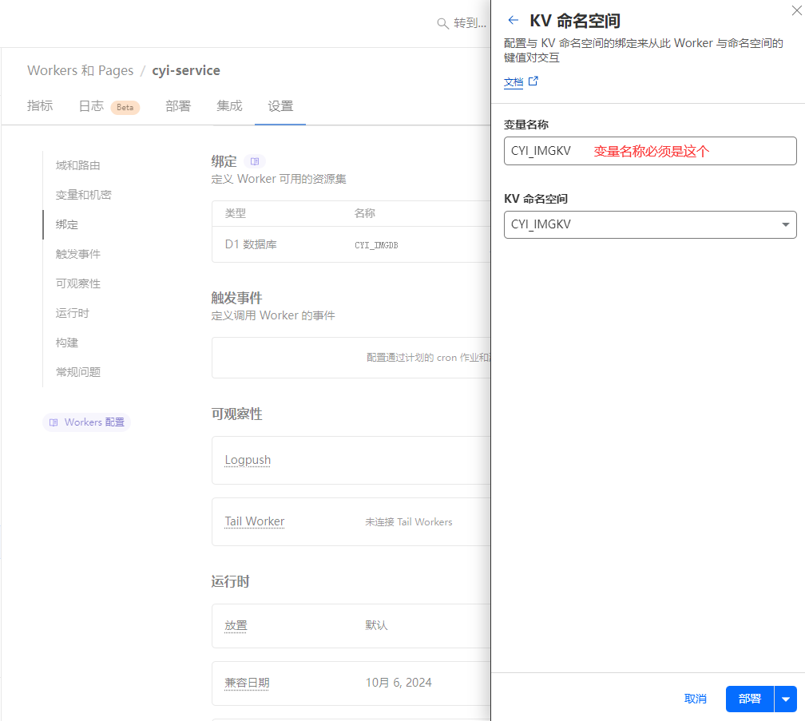The image size is (805, 721).
Task: Expand the KV 命名空间 dropdown
Action: click(649, 224)
